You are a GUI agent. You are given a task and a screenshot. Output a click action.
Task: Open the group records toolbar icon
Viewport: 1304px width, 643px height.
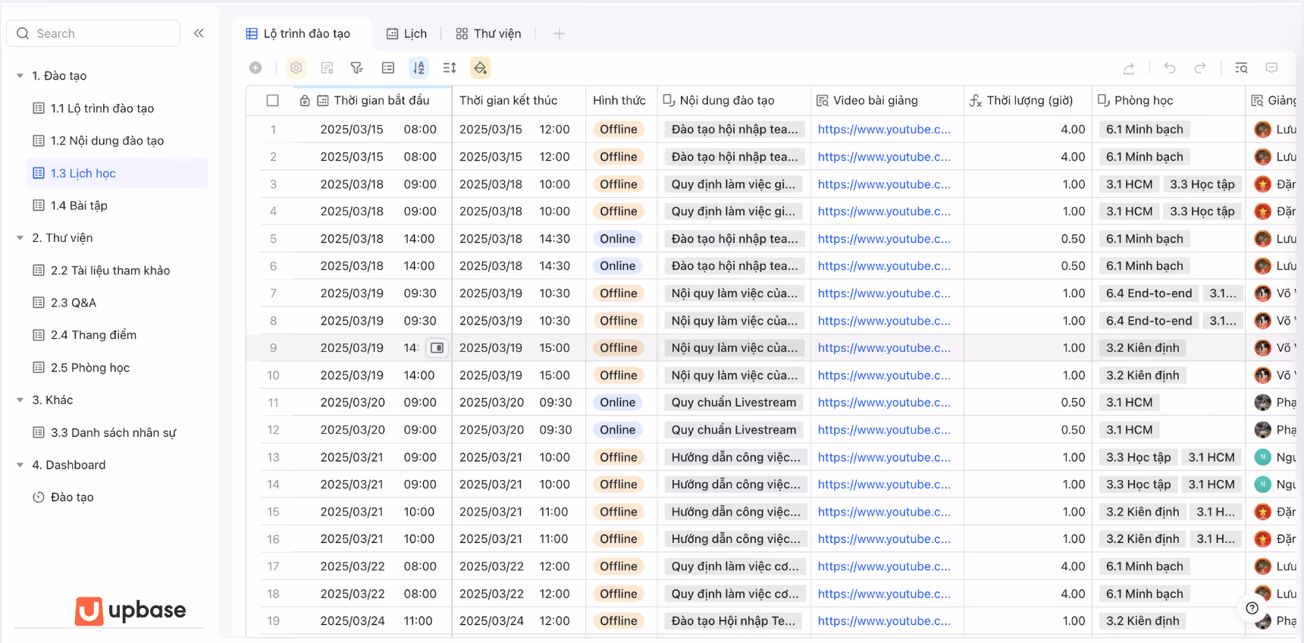pyautogui.click(x=388, y=68)
